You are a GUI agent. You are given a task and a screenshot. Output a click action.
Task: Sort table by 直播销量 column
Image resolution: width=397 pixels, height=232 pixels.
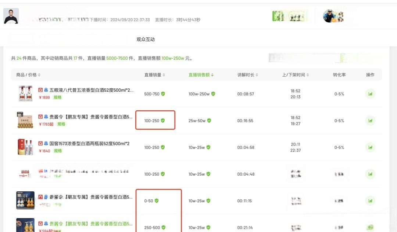click(x=164, y=75)
